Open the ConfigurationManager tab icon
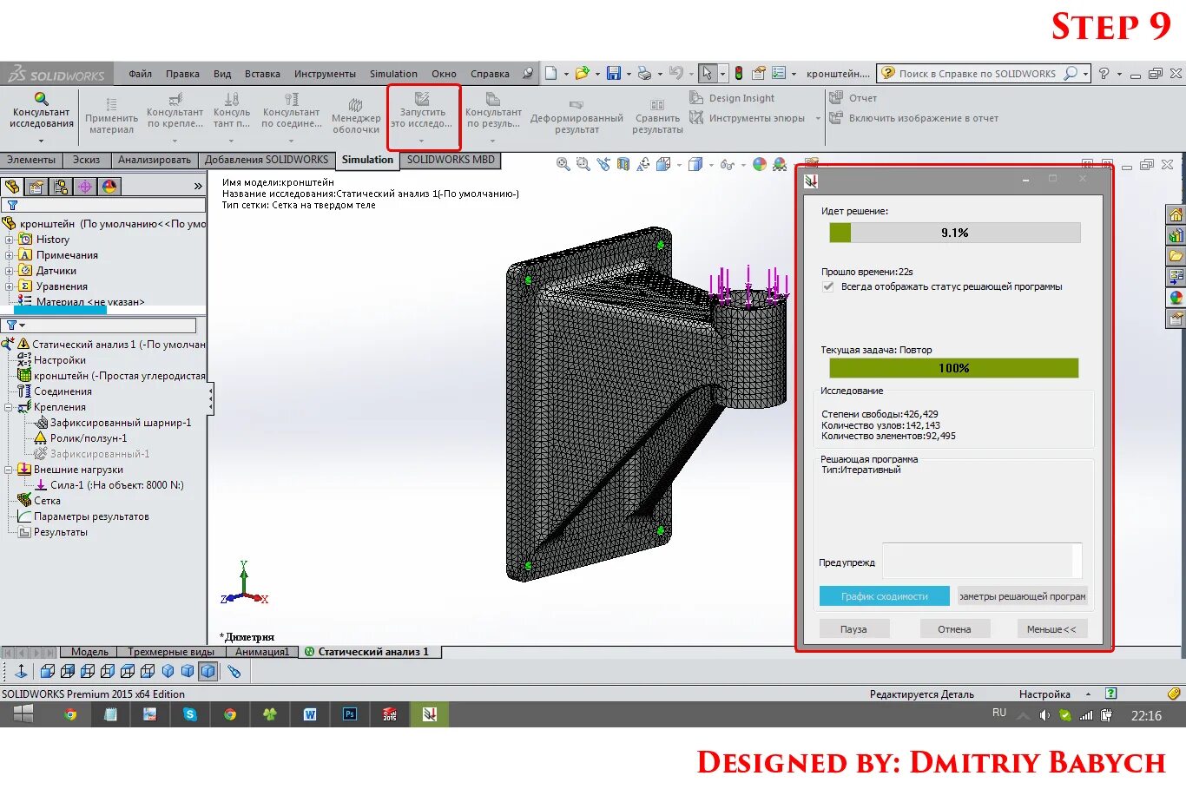The width and height of the screenshot is (1186, 789). tap(61, 187)
